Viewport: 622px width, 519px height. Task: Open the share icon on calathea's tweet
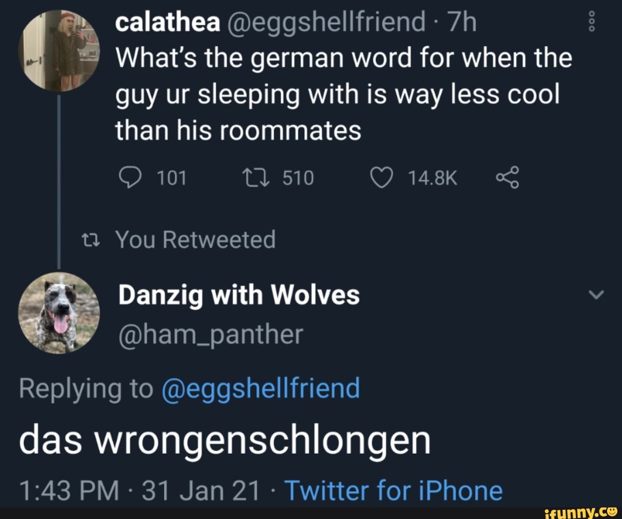tap(507, 177)
